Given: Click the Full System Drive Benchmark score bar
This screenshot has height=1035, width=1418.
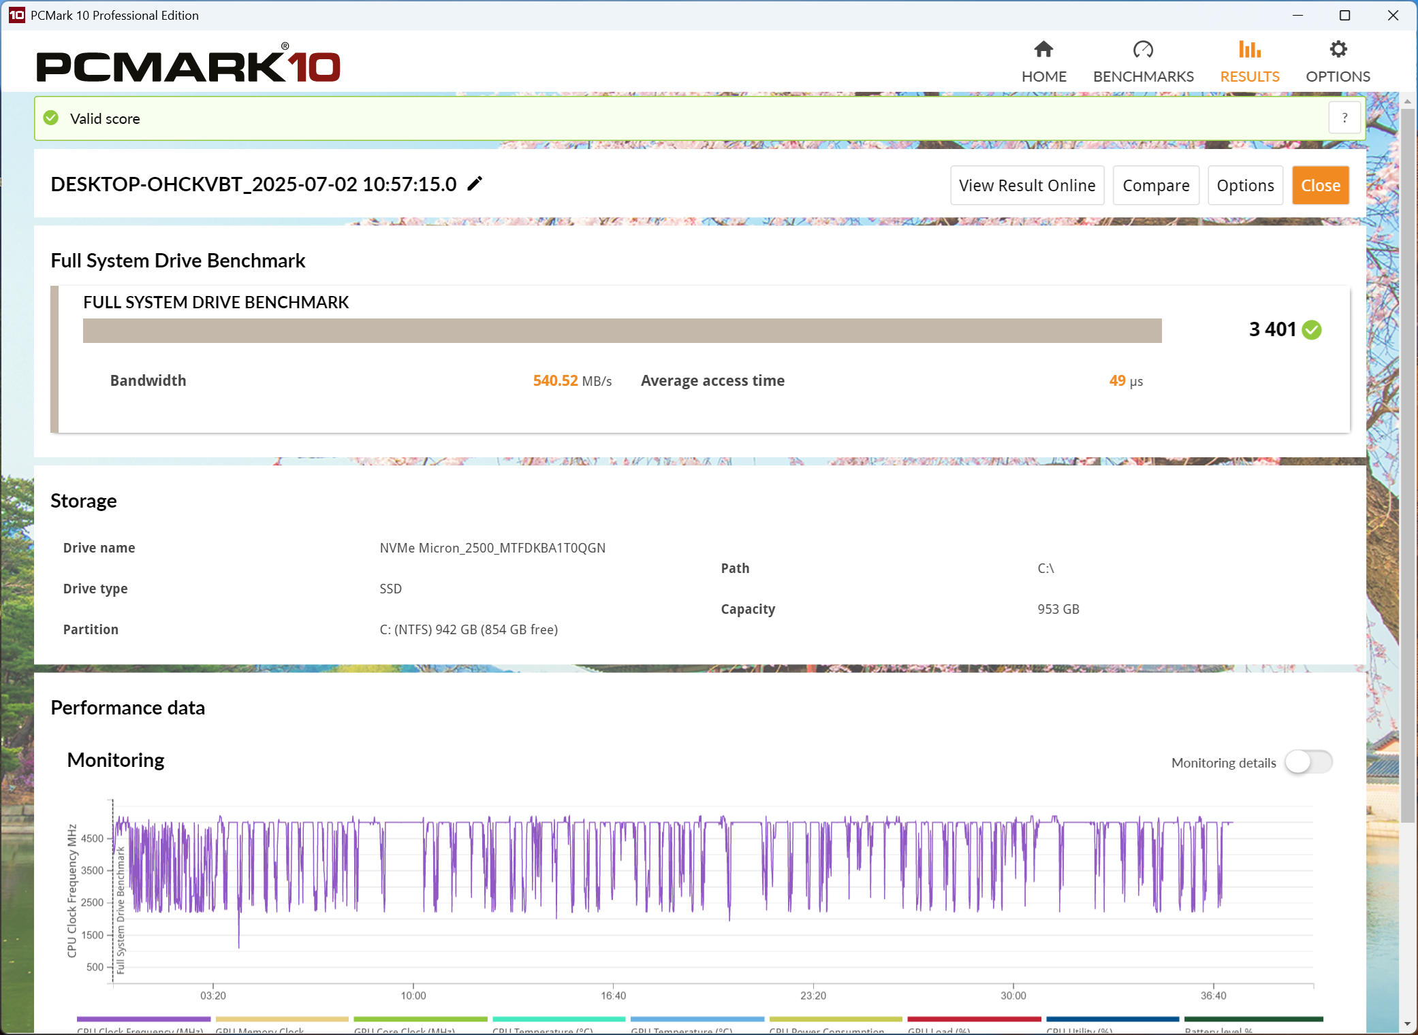Looking at the screenshot, I should (x=622, y=331).
